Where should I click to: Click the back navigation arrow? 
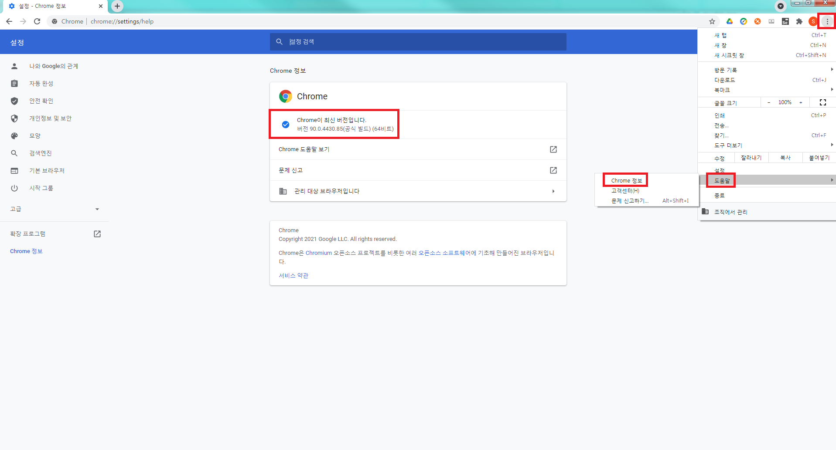click(9, 21)
